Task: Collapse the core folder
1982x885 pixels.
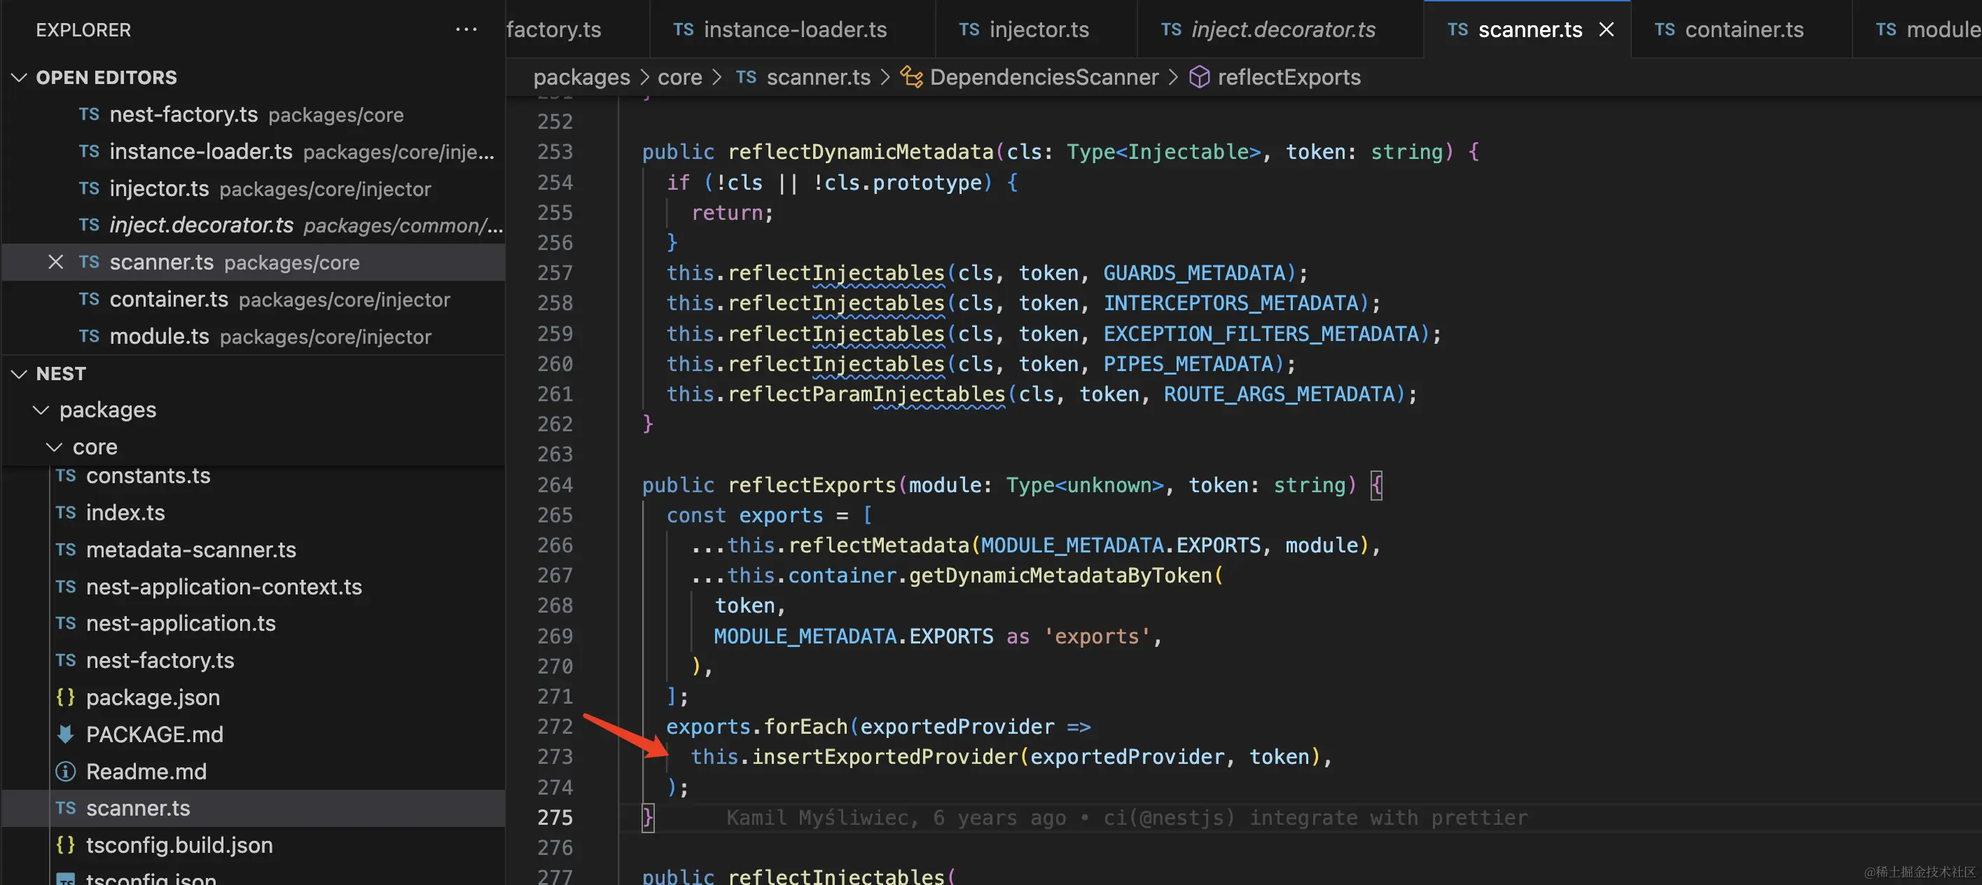Action: pyautogui.click(x=54, y=447)
